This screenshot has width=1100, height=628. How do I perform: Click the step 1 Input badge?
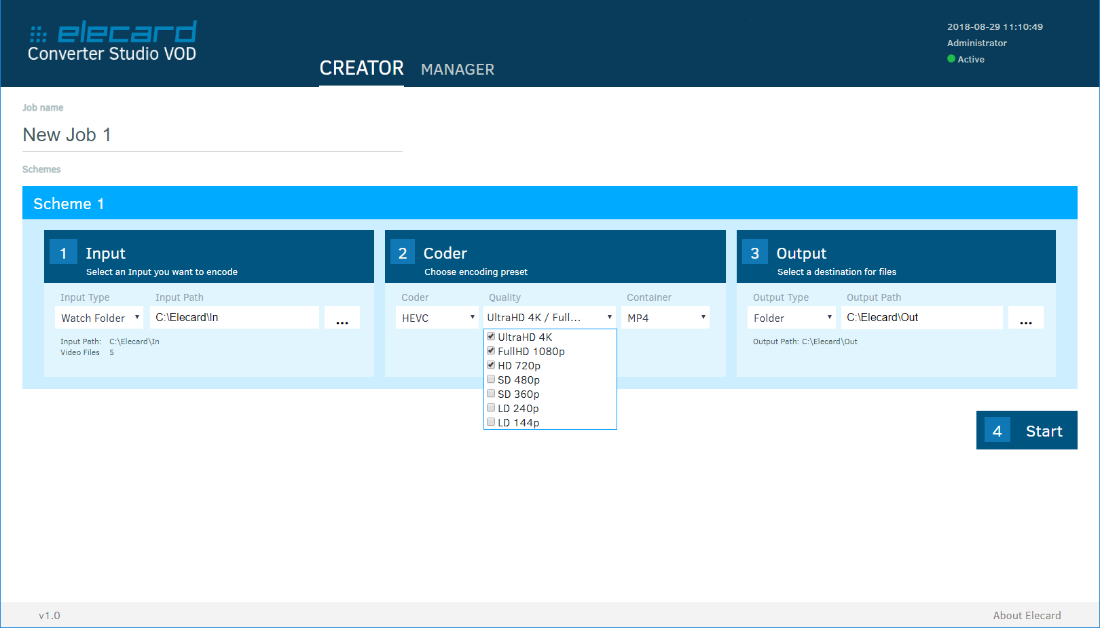point(63,251)
